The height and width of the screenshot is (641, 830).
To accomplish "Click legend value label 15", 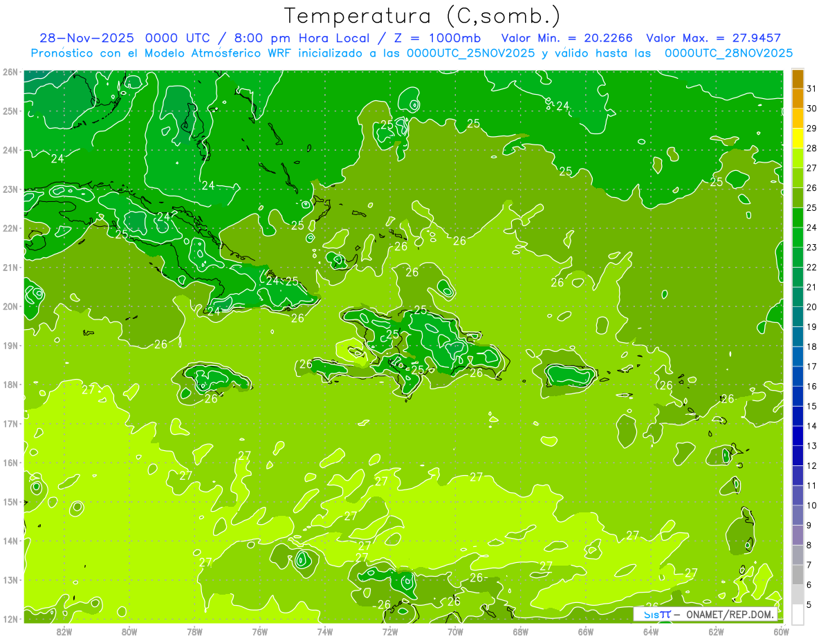I will (x=812, y=406).
